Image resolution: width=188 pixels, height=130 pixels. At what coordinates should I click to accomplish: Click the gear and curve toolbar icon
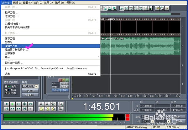(105, 8)
